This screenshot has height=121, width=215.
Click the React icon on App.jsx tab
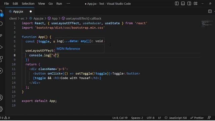[10, 11]
